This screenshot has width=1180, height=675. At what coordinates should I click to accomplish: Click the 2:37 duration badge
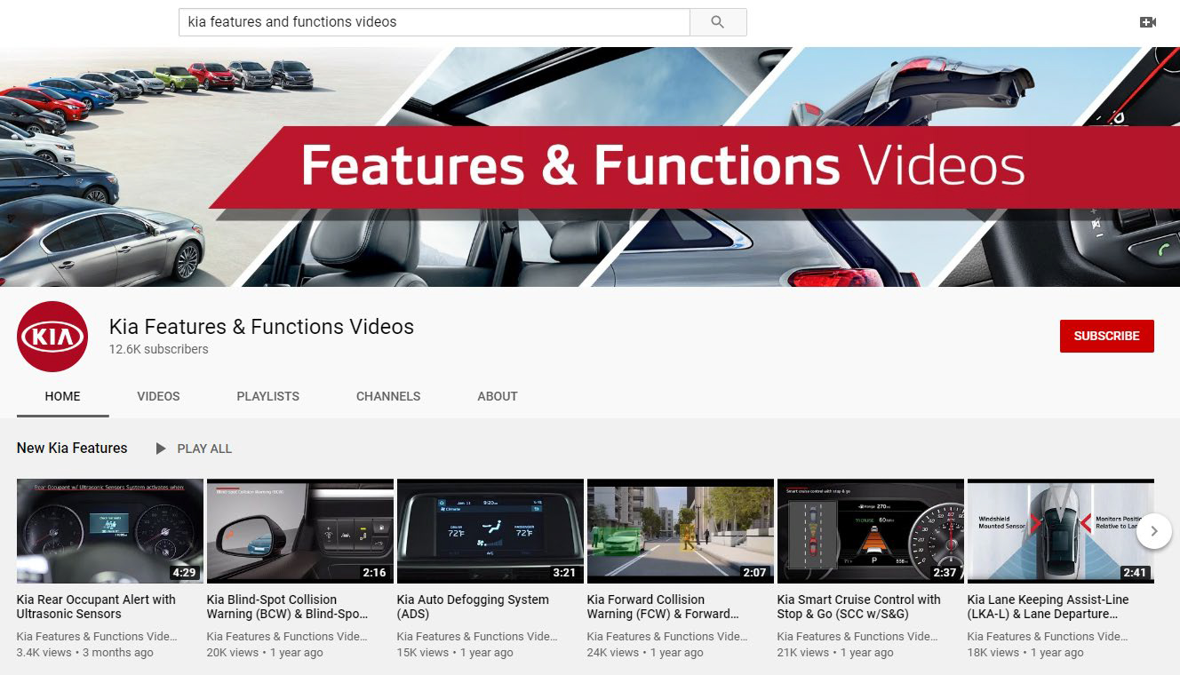(945, 573)
